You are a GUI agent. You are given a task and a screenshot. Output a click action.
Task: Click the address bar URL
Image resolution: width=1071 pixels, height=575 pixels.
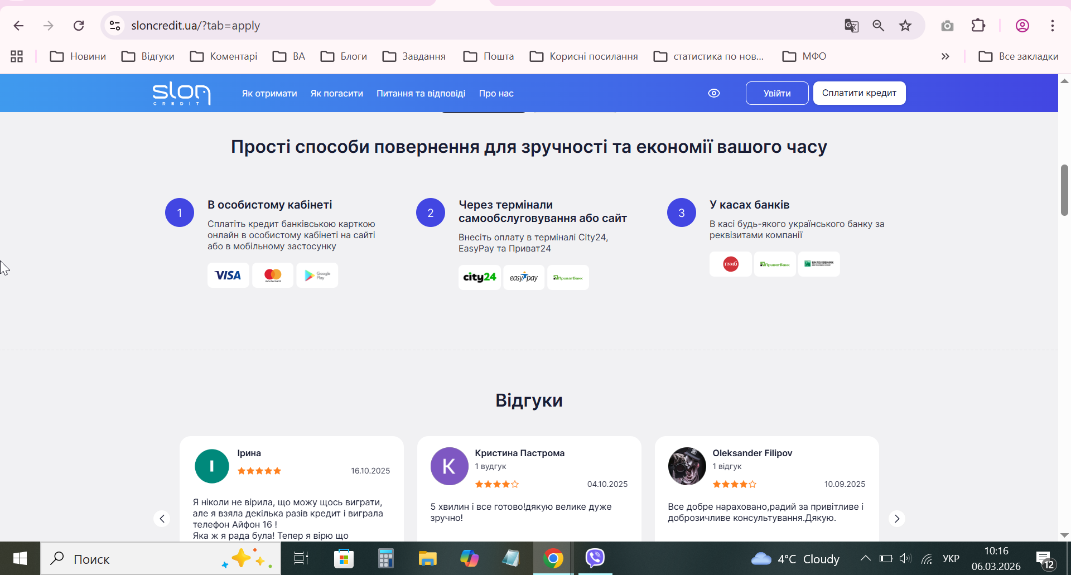(x=196, y=26)
